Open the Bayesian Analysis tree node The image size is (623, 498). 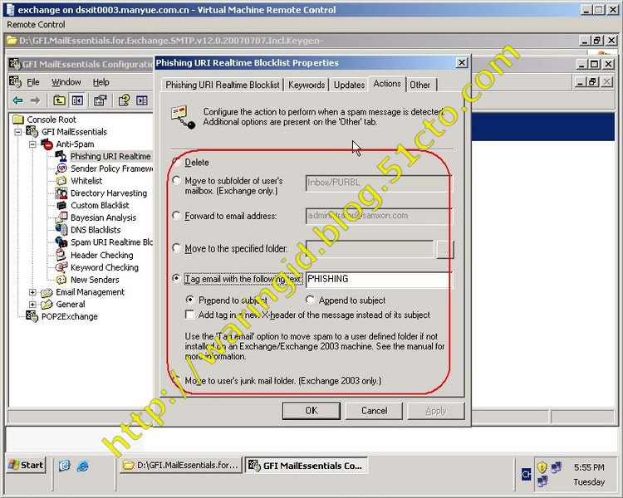point(103,217)
